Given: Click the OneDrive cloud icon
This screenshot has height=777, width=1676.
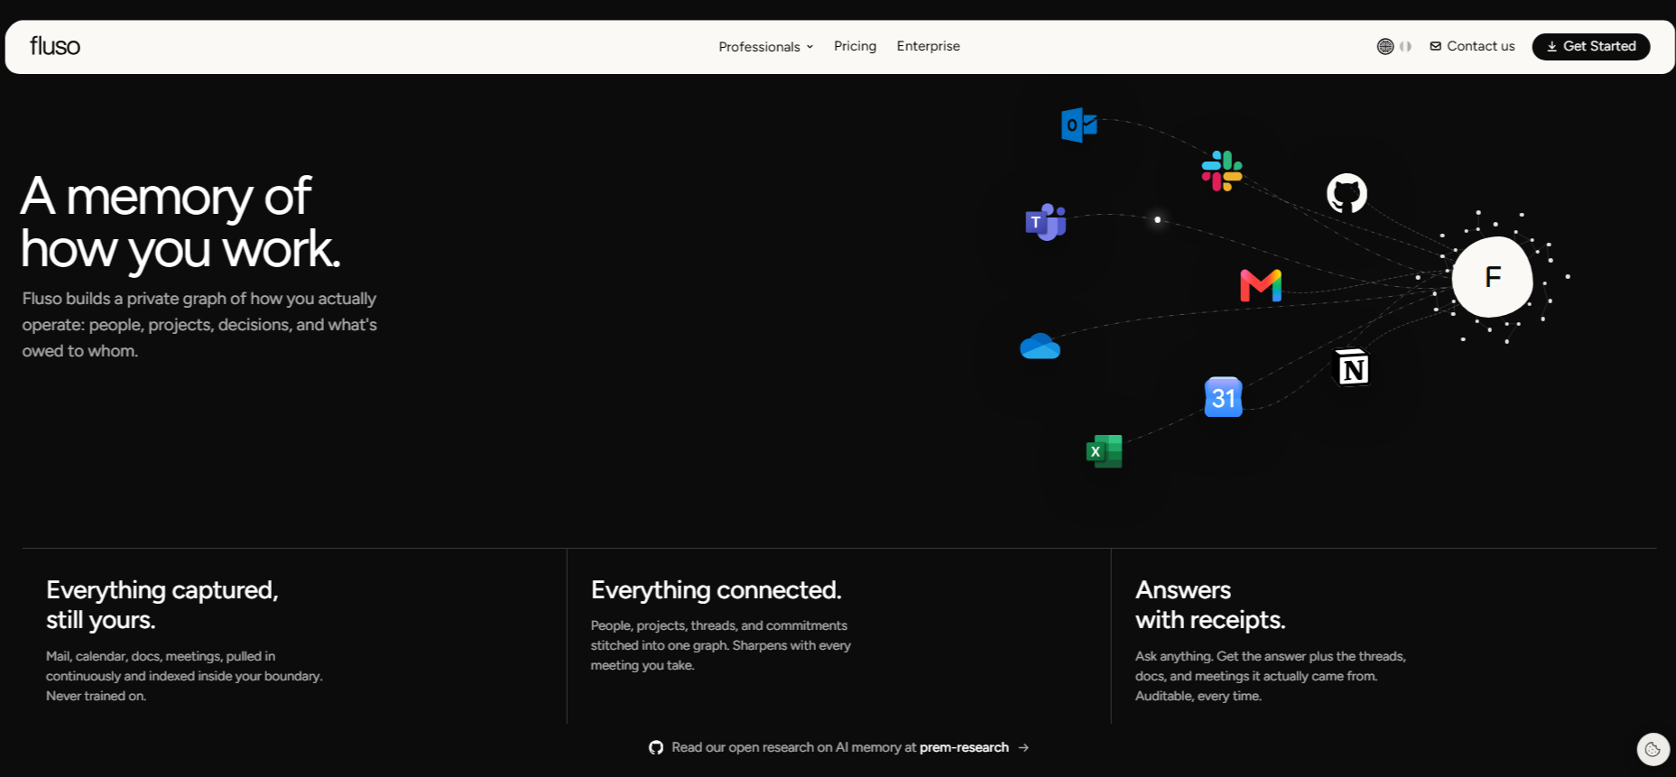Looking at the screenshot, I should pos(1040,347).
